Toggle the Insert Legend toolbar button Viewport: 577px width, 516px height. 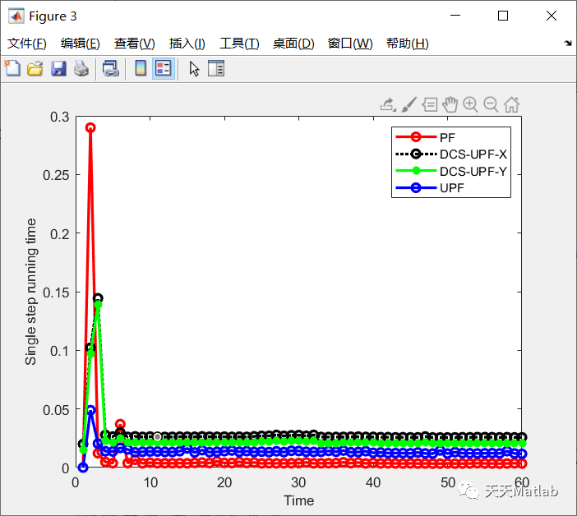tap(164, 68)
